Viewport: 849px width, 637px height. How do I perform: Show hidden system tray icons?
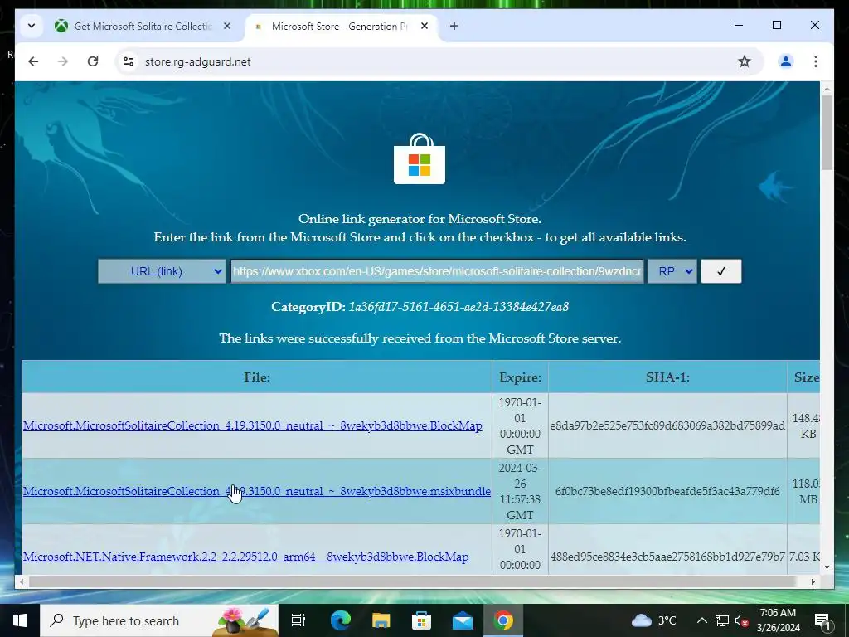(x=701, y=620)
